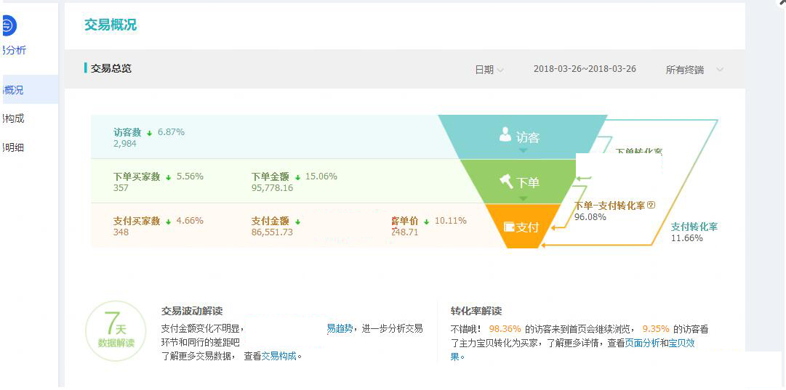Click the green down arrow next to 下单金额

(297, 177)
